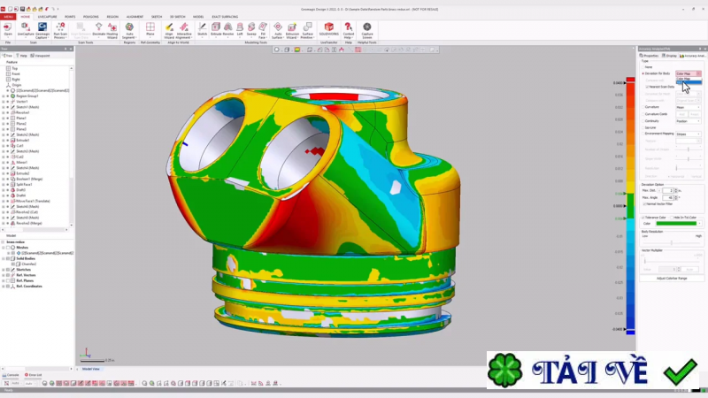Toggle Tolerance Color checkbox

pos(643,218)
